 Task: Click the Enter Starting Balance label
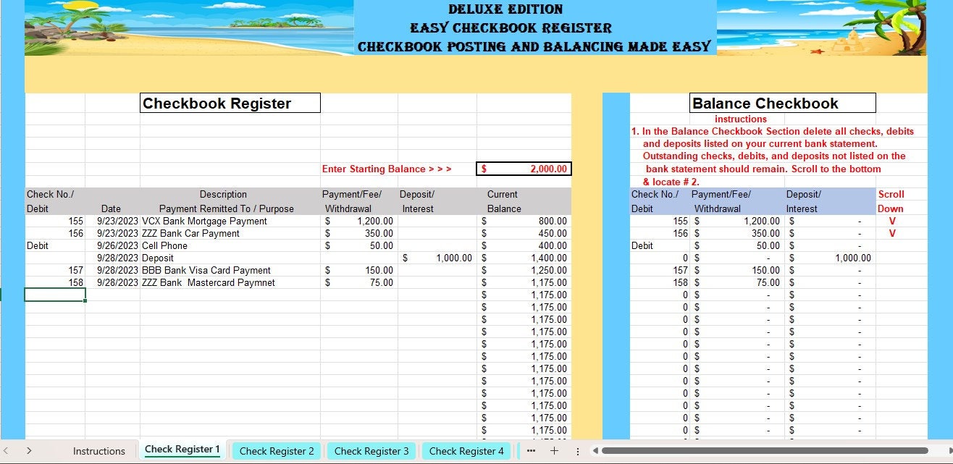388,169
